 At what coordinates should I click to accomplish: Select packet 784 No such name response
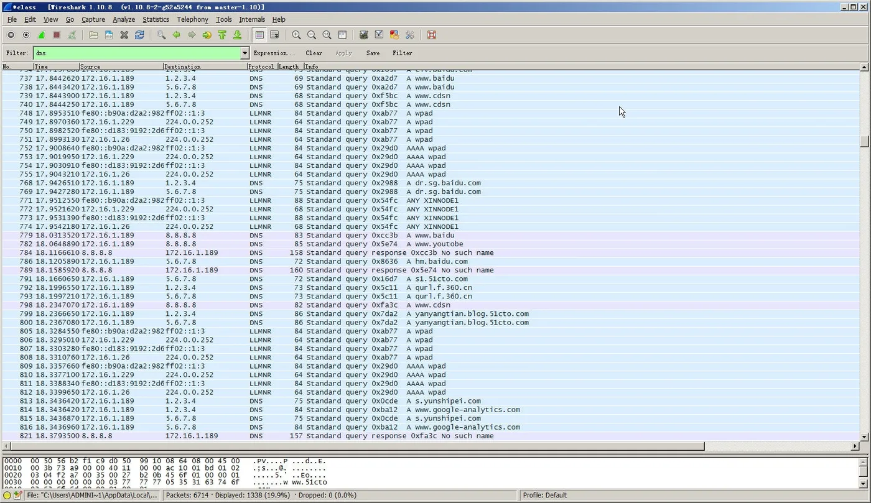(431, 252)
